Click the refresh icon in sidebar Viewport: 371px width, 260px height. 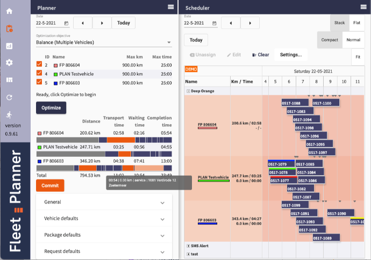click(x=9, y=97)
